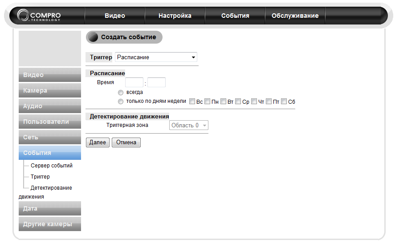
Task: Open the События top menu
Action: click(x=235, y=16)
